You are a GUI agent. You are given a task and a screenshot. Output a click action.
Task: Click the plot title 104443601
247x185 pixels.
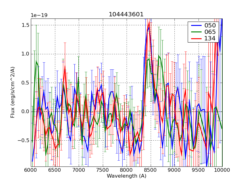tap(126, 14)
